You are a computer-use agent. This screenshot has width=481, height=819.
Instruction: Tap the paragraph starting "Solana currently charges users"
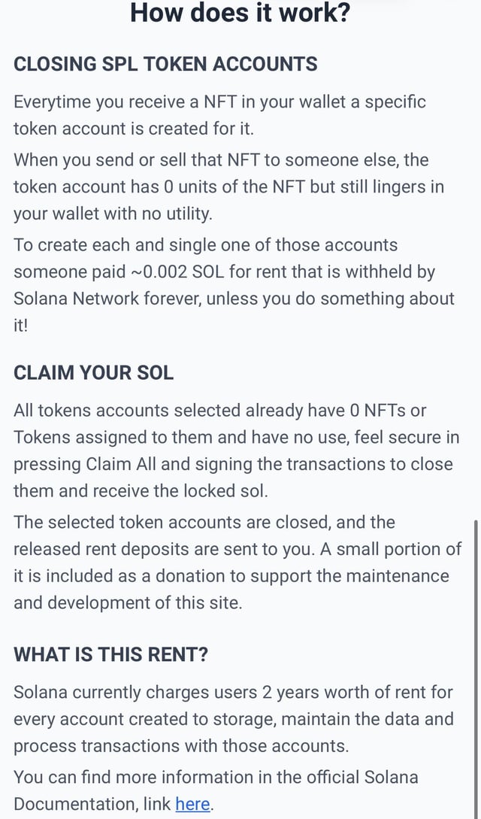click(233, 718)
